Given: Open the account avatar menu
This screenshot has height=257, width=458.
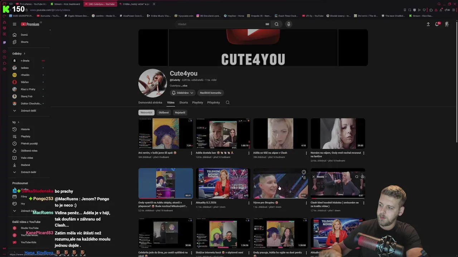Looking at the screenshot, I should (x=447, y=24).
